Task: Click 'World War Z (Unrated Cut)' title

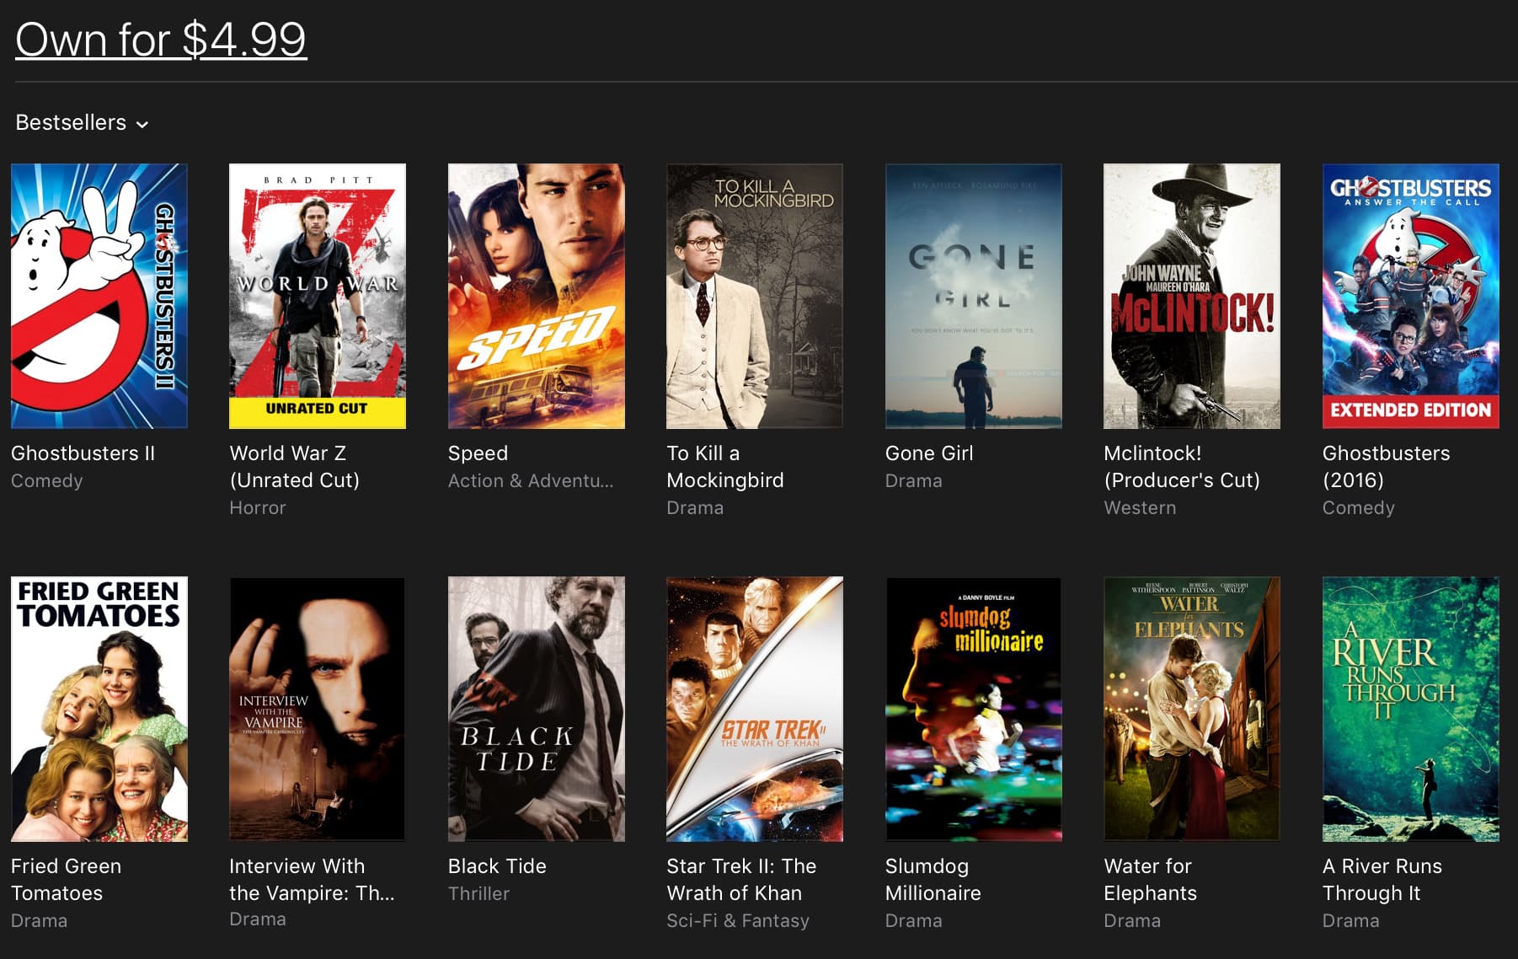Action: 295,467
